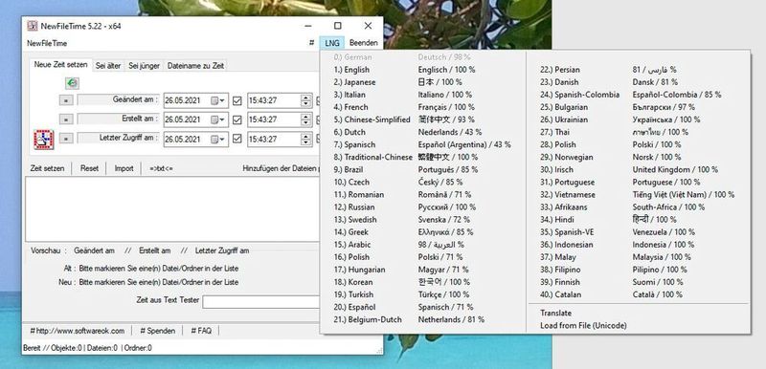Select 2.) Japanese from the language list
Image resolution: width=766 pixels, height=369 pixels.
point(423,82)
